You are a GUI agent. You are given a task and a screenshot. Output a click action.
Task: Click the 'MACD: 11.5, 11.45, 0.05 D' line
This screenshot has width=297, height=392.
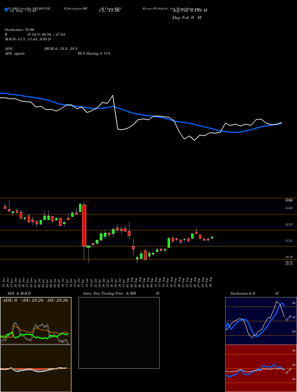point(28,39)
